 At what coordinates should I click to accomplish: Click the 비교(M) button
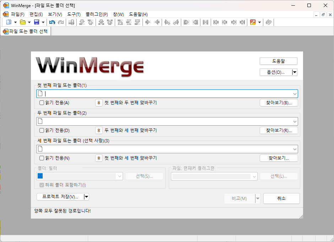[x=239, y=198]
